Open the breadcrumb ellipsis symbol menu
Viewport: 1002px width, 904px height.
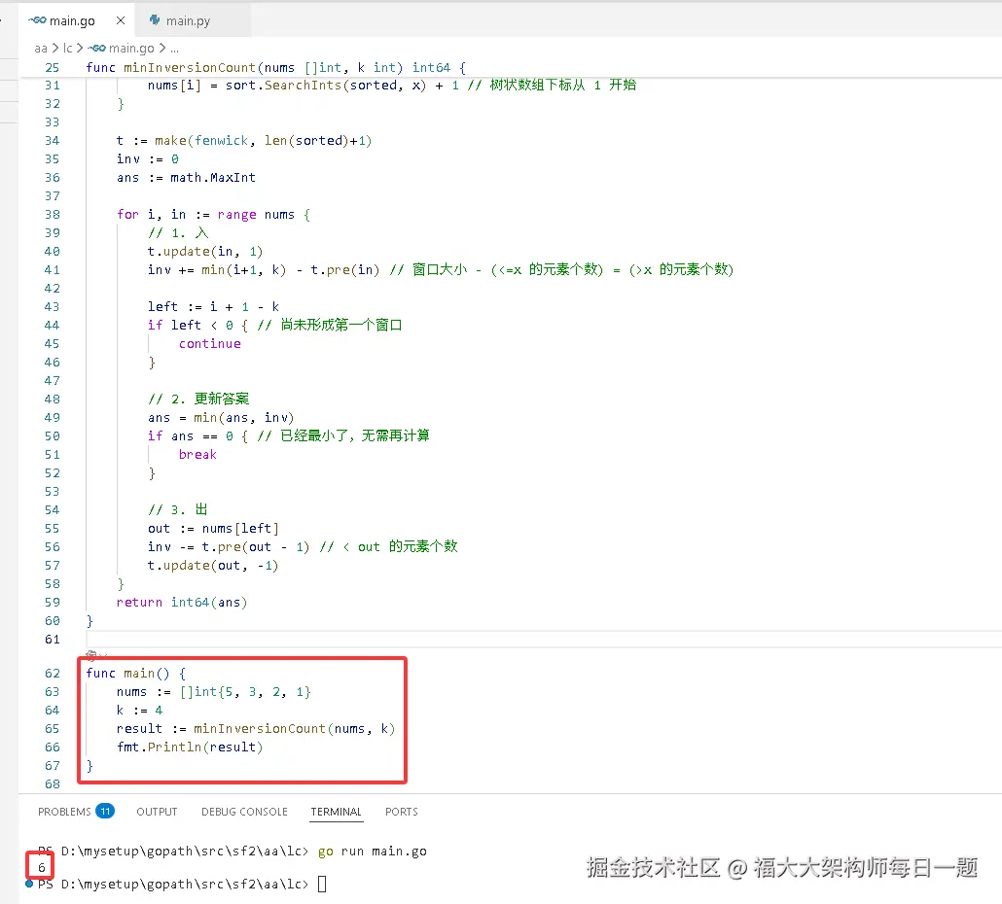tap(174, 48)
